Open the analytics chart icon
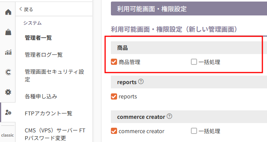Image resolution: width=267 pixels, height=142 pixels. (x=8, y=52)
